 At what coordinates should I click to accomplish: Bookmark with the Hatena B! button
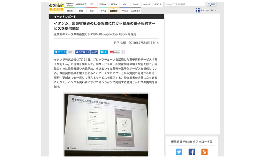[x=104, y=52]
